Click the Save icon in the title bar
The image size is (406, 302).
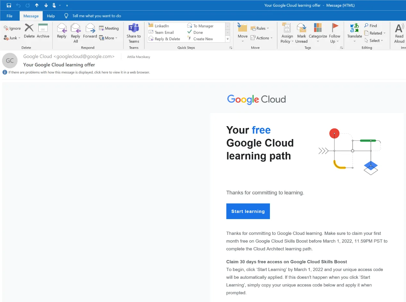pyautogui.click(x=9, y=5)
